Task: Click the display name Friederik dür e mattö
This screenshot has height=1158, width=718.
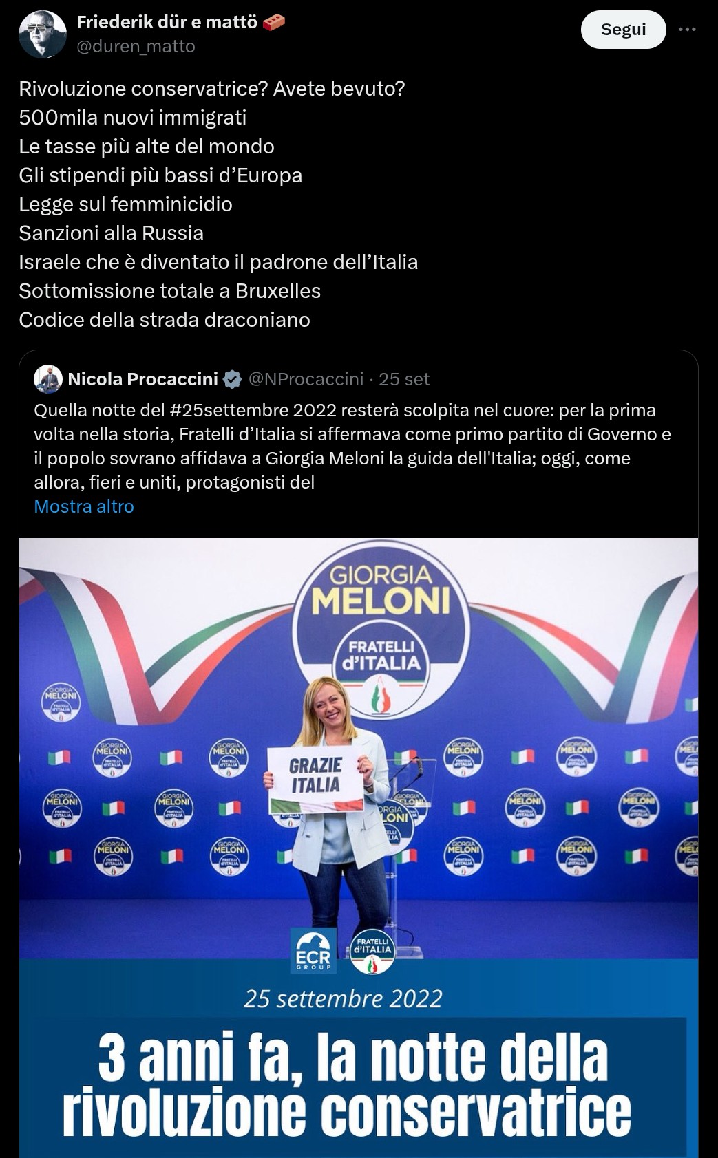Action: 167,23
